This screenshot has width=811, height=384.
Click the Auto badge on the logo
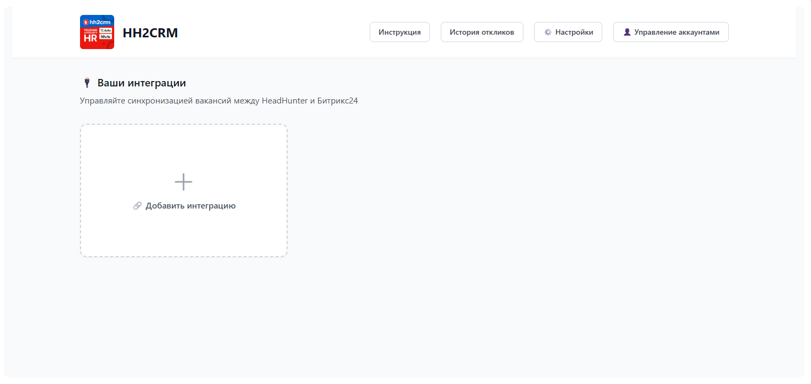coord(106,31)
